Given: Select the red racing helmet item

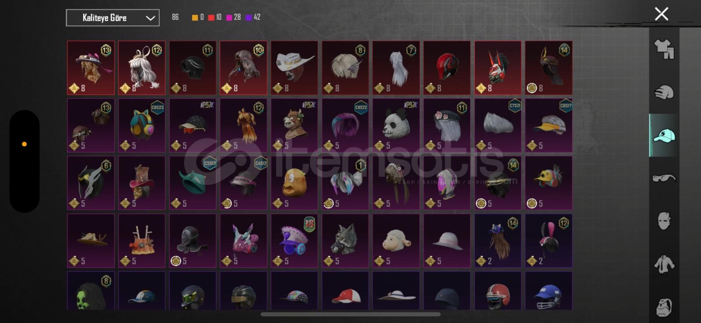Looking at the screenshot, I should (447, 68).
